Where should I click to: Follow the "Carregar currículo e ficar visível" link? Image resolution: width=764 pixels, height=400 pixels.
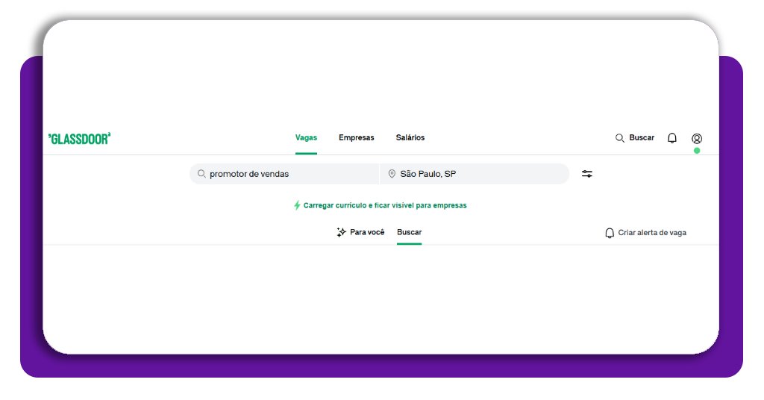[x=385, y=205]
